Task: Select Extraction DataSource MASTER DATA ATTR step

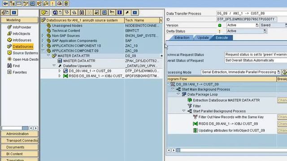Action: coord(226,100)
